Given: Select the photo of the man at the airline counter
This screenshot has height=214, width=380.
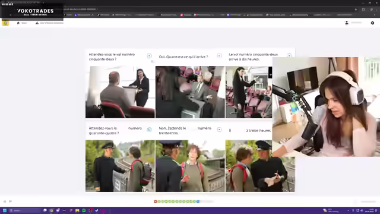Looking at the screenshot, I should [120, 92].
